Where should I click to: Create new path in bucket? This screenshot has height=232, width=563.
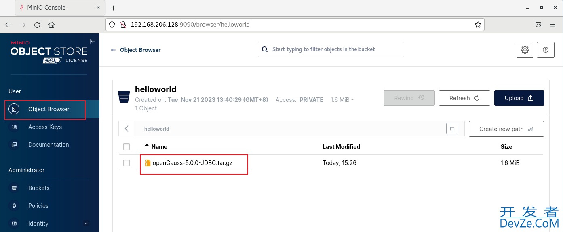pyautogui.click(x=506, y=129)
